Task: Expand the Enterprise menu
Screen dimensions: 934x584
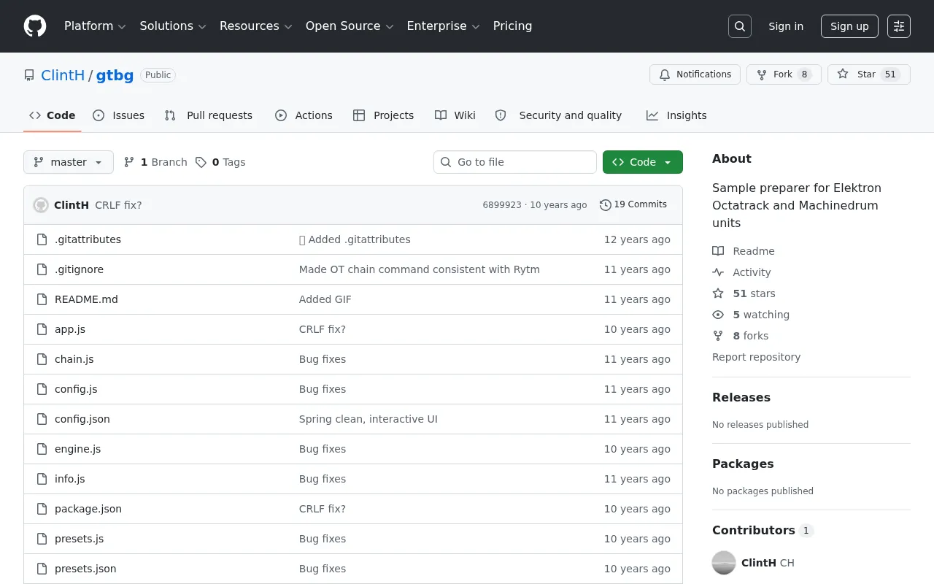Action: 444,26
